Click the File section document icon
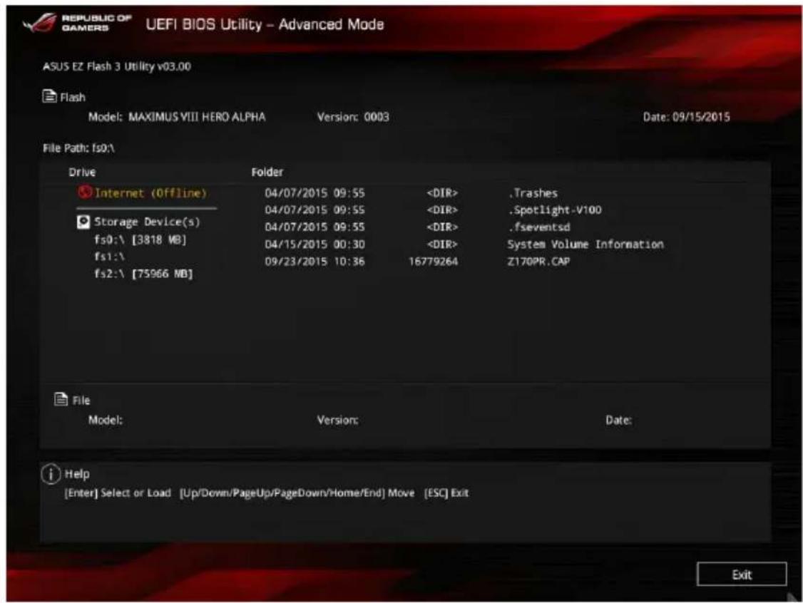Screen dimensions: 803x603 pos(61,398)
